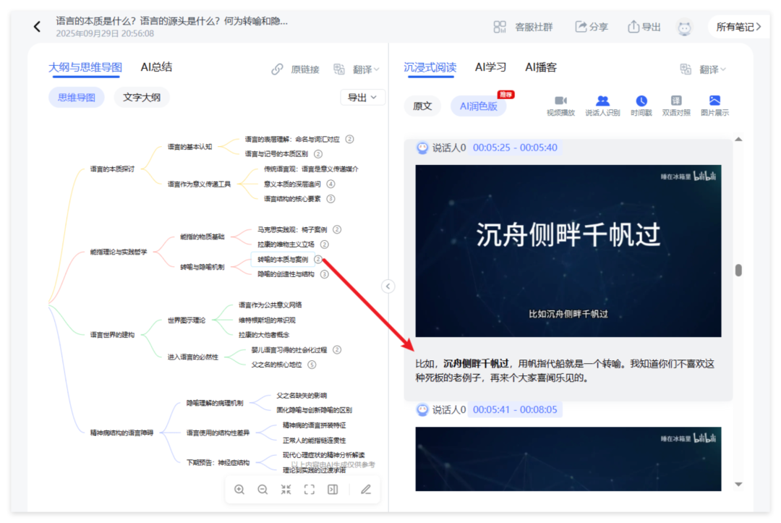Toggle 说话人识别 speaker recognition
781x523 pixels.
[602, 106]
